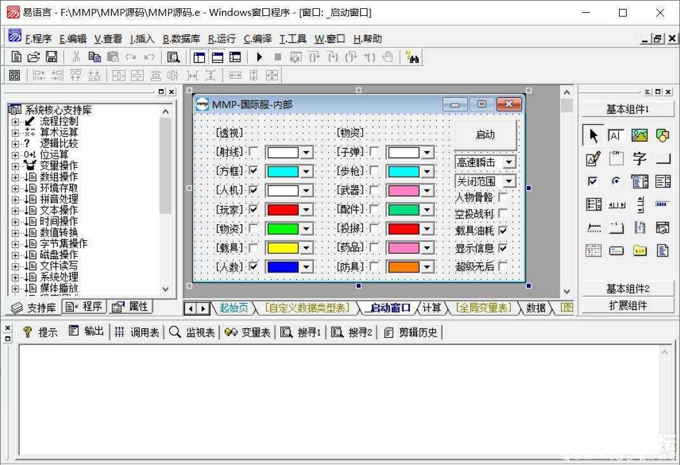
Task: Open the C.编译 menu
Action: pyautogui.click(x=257, y=39)
